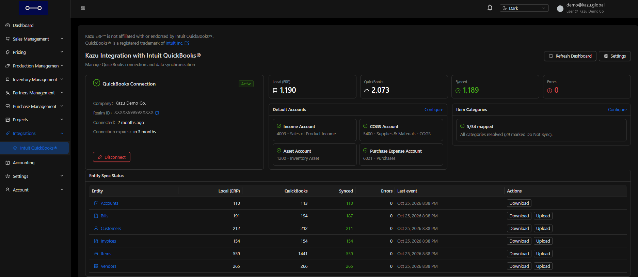The height and width of the screenshot is (277, 638).
Task: Open Dashboard from the sidebar
Action: click(x=35, y=26)
